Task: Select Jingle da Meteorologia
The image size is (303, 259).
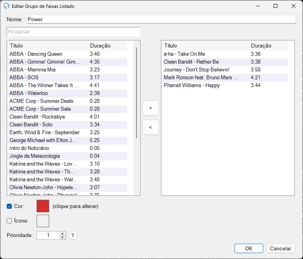Action: 67,156
